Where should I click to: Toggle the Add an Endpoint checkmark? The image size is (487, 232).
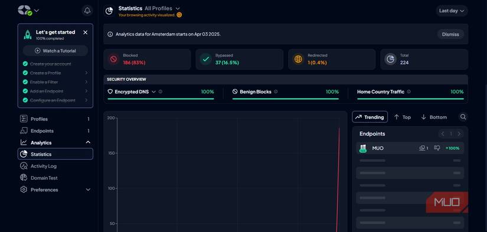coord(25,91)
